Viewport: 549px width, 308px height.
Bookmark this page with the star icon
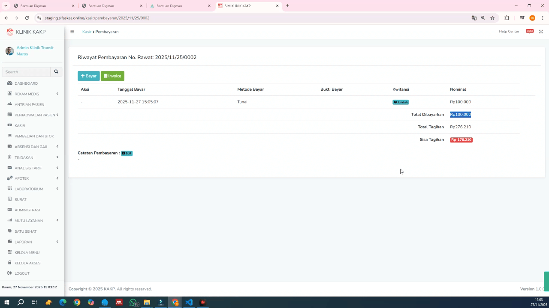point(492,18)
